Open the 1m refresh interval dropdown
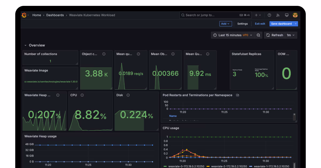The height and width of the screenshot is (168, 321). 291,35
